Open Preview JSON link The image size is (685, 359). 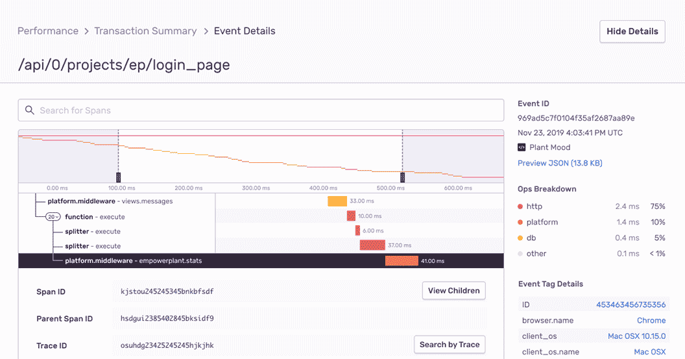tap(560, 163)
